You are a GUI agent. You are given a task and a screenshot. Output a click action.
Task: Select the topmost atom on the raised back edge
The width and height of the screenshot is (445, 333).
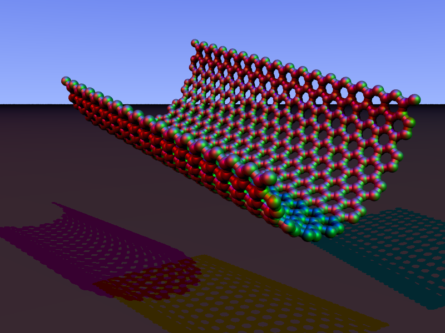(195, 43)
